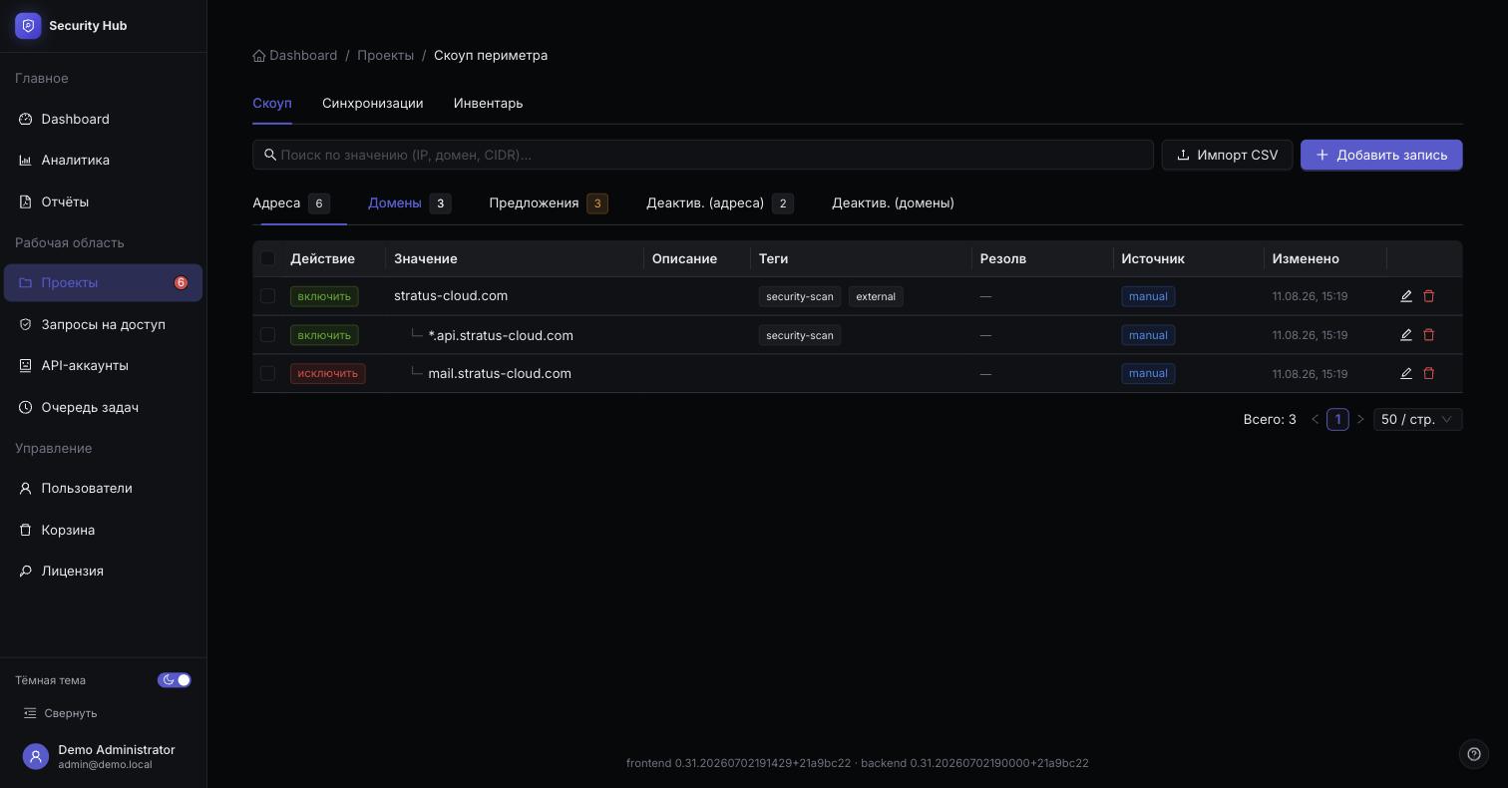Open API-аккаунты in the sidebar
Image resolution: width=1508 pixels, height=788 pixels.
pyautogui.click(x=103, y=365)
